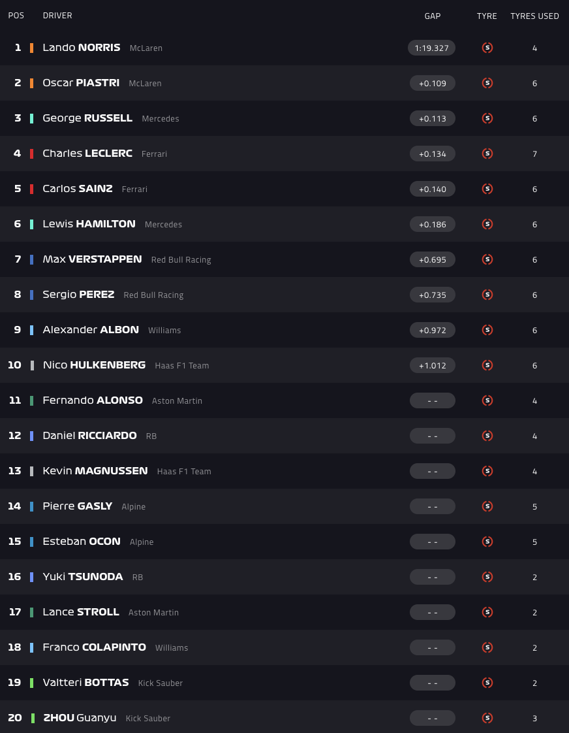The height and width of the screenshot is (733, 569).
Task: Click Piastri's soft tyre icon
Action: coord(487,83)
